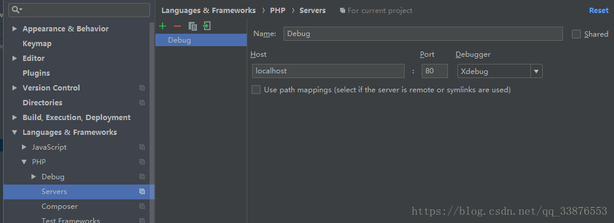
Task: Click project icon beside Servers row
Action: point(142,192)
